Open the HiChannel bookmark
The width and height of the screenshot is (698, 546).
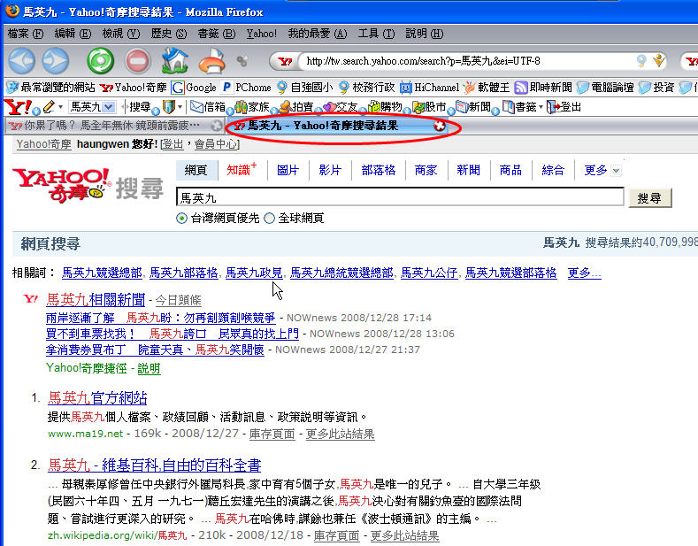429,88
